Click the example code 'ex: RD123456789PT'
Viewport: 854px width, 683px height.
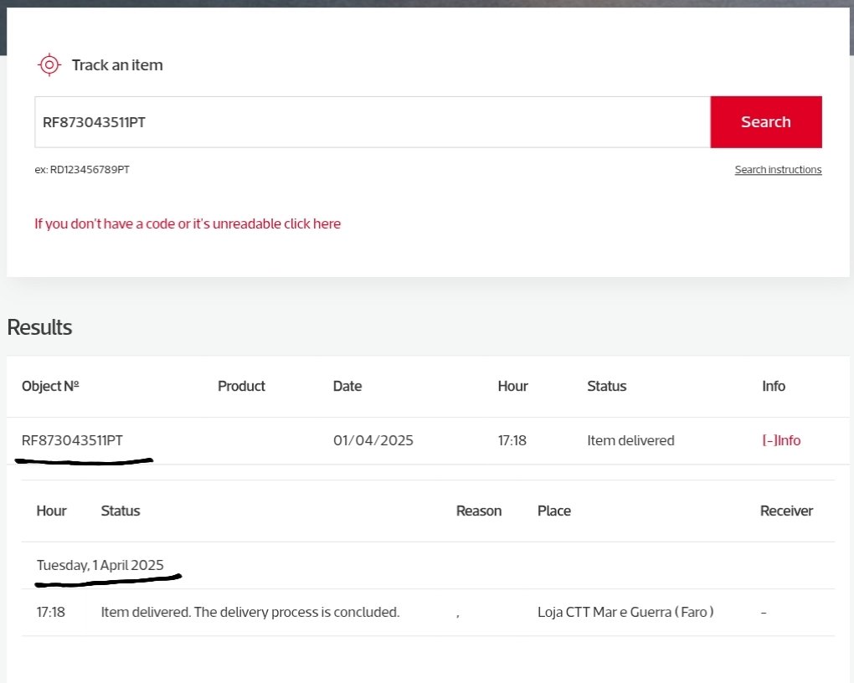coord(82,169)
